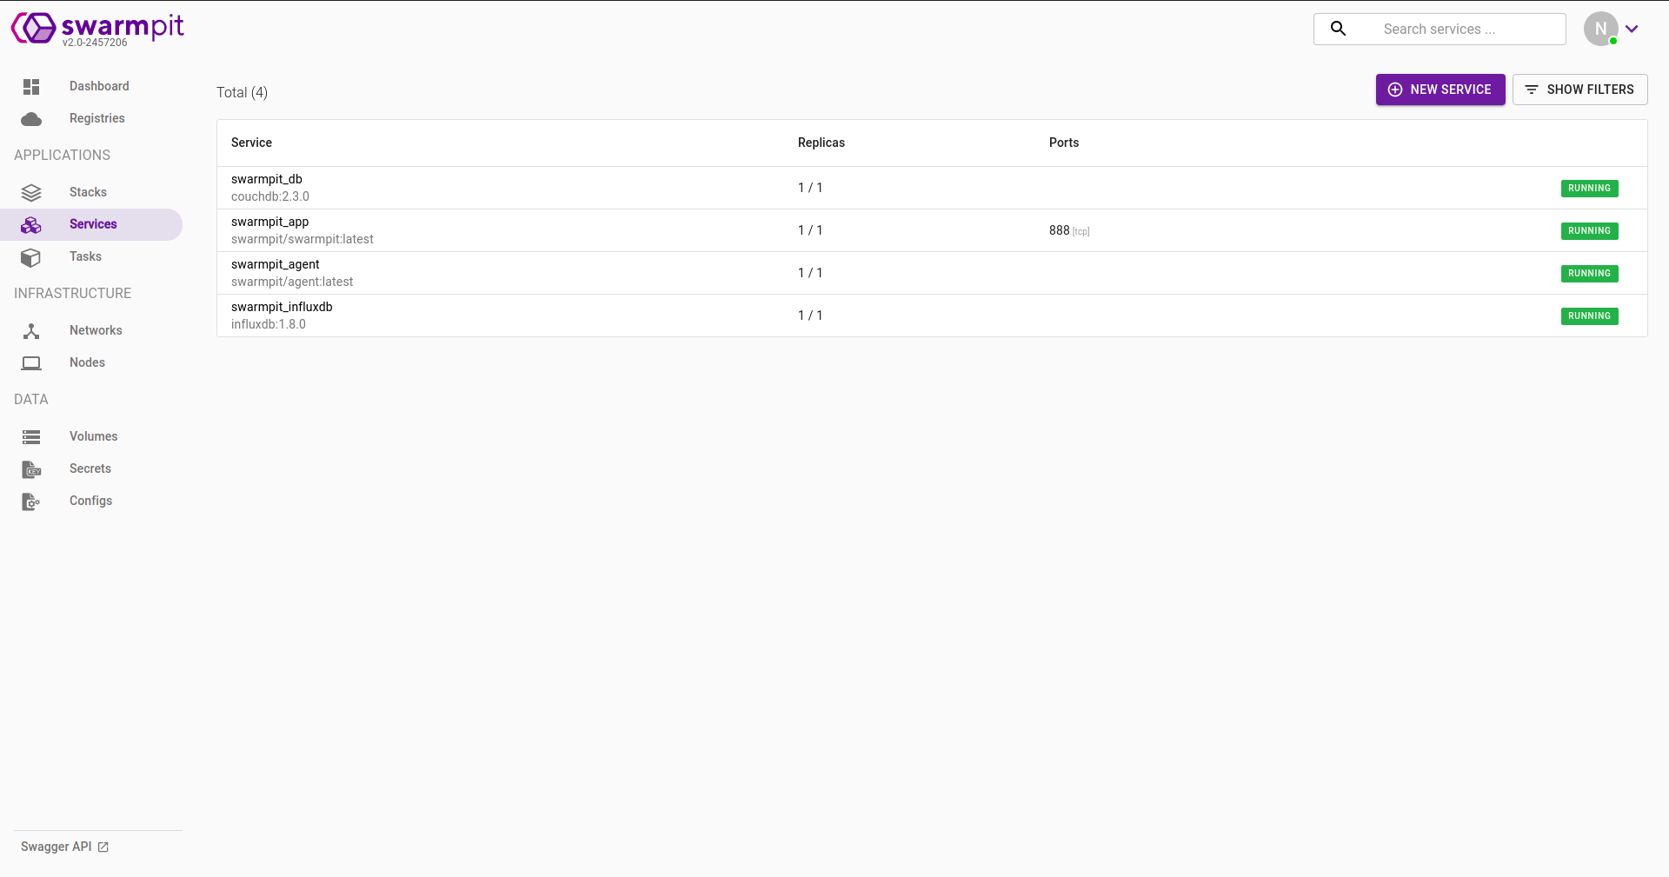Click the influxdb:1.8.0 image text
This screenshot has width=1669, height=877.
269,324
